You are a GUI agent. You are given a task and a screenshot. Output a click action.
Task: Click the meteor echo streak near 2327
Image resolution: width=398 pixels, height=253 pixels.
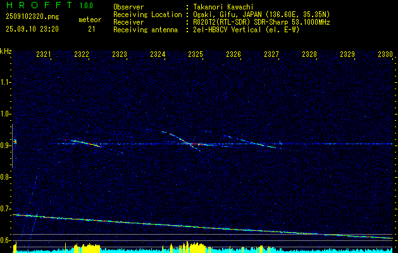click(x=250, y=142)
